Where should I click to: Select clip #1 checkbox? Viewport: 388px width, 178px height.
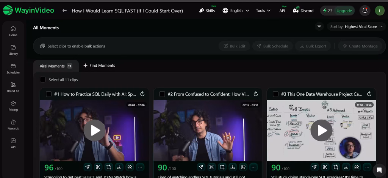coord(49,94)
